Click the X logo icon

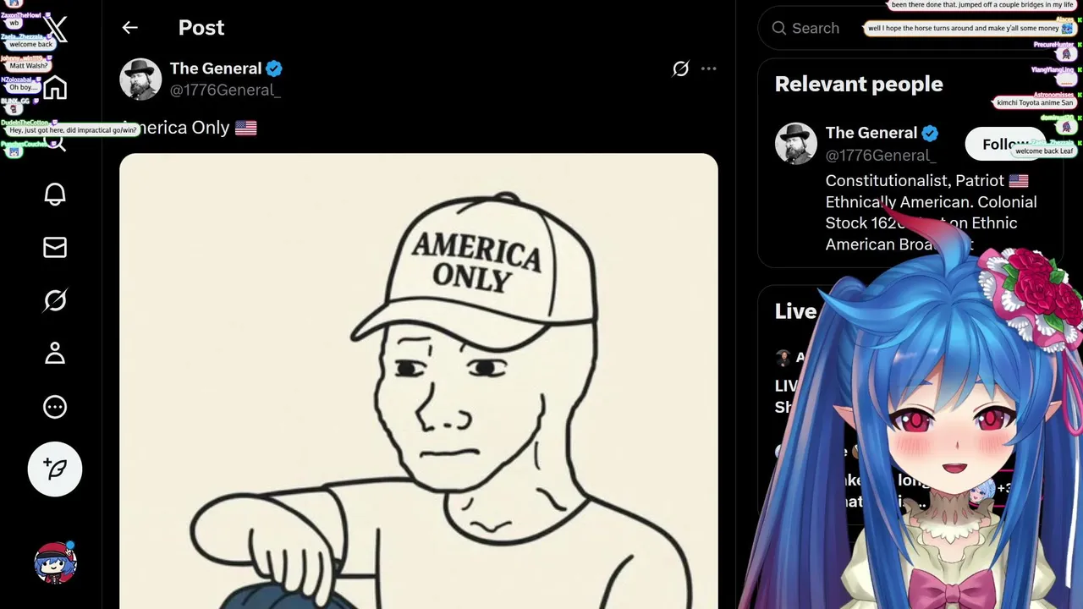pos(56,30)
